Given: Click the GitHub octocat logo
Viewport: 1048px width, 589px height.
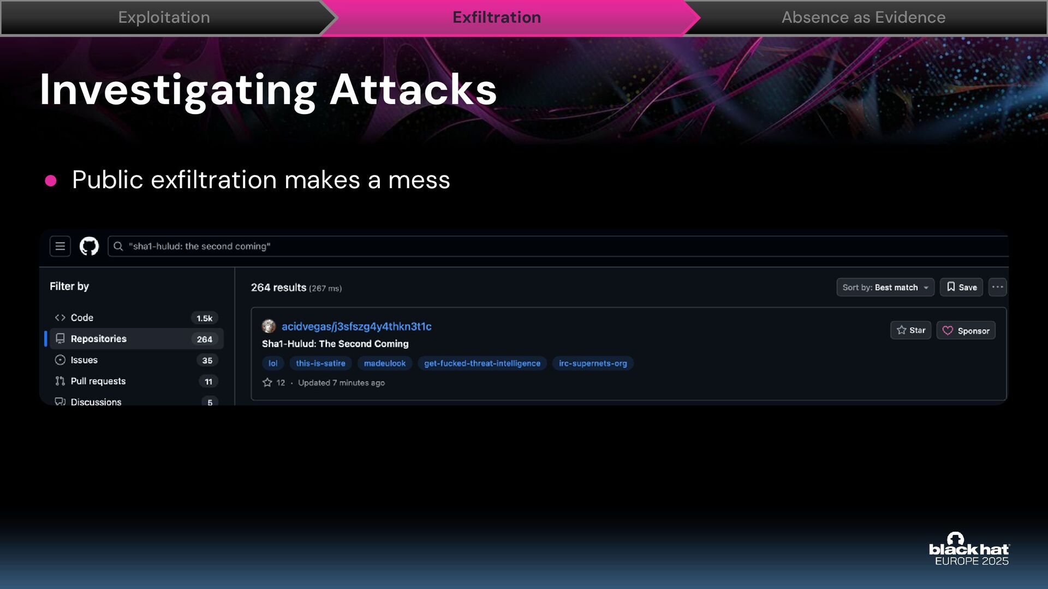Looking at the screenshot, I should (x=89, y=246).
